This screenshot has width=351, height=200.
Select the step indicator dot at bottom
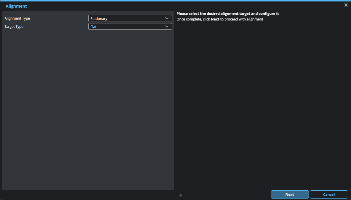click(x=181, y=195)
